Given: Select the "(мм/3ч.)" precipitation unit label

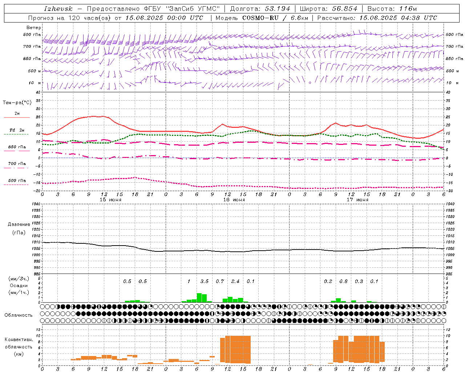Looking at the screenshot, I should coord(19,279).
